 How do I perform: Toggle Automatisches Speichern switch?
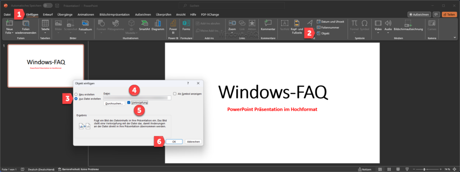[48, 5]
